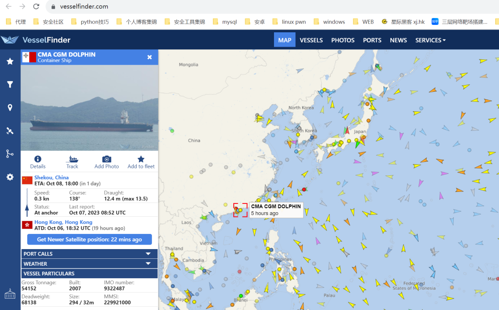499x310 pixels.
Task: Open the 安全工具集锦 bookmark folder
Action: click(x=185, y=22)
